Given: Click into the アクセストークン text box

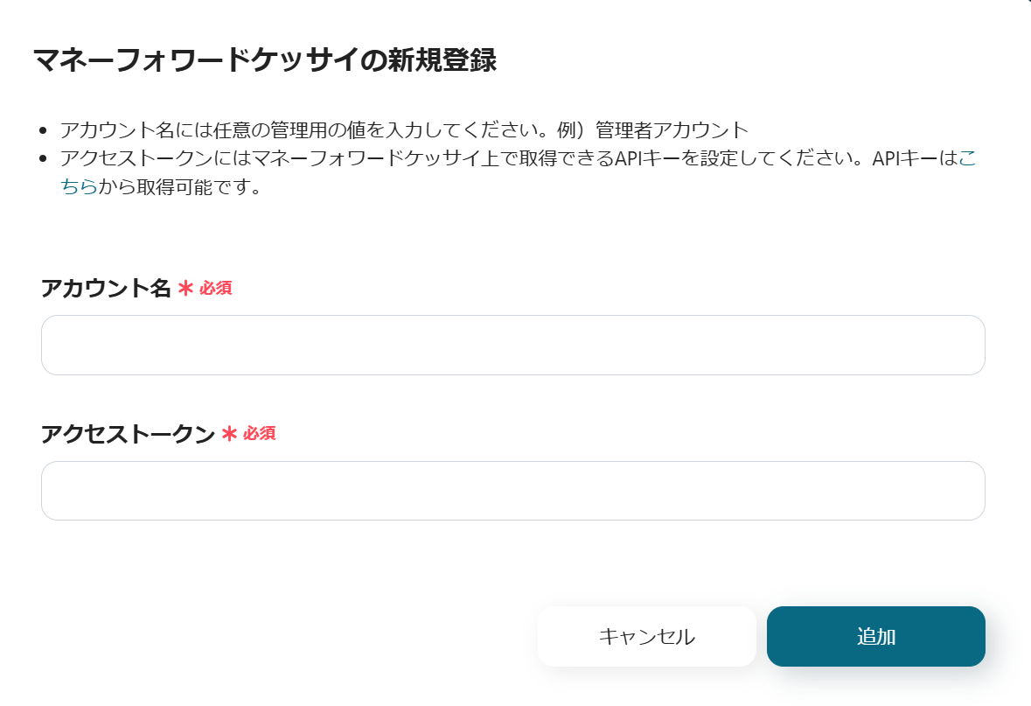Looking at the screenshot, I should 512,491.
